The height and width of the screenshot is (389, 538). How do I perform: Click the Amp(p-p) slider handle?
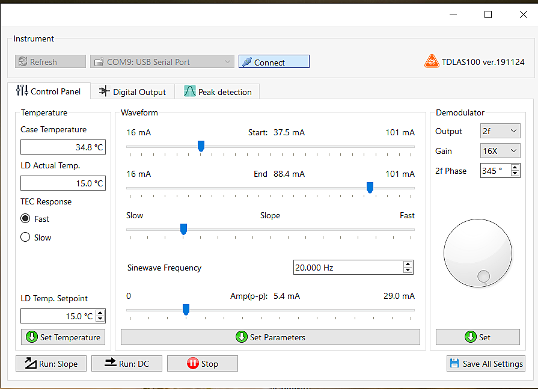coord(186,310)
